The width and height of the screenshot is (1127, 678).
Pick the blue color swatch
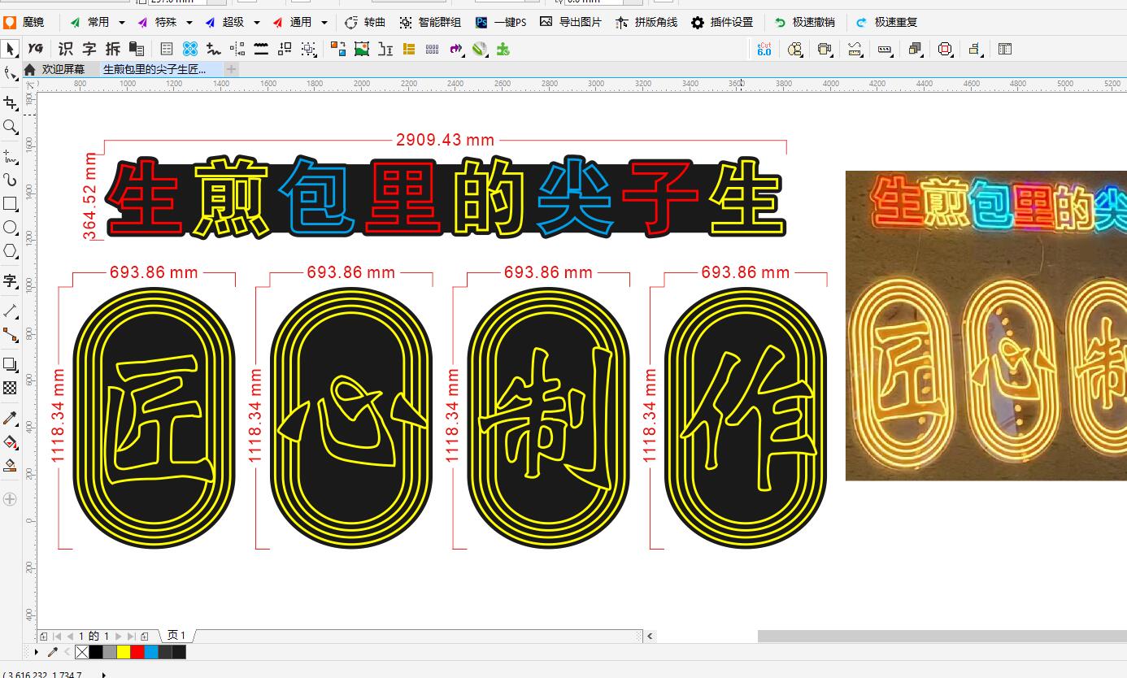151,652
